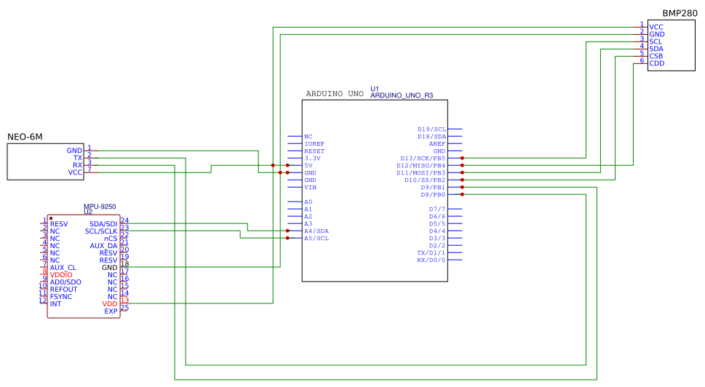Viewport: 705px width, 387px height.
Task: Click the MPU-9250 nCS pin label
Action: coord(111,238)
